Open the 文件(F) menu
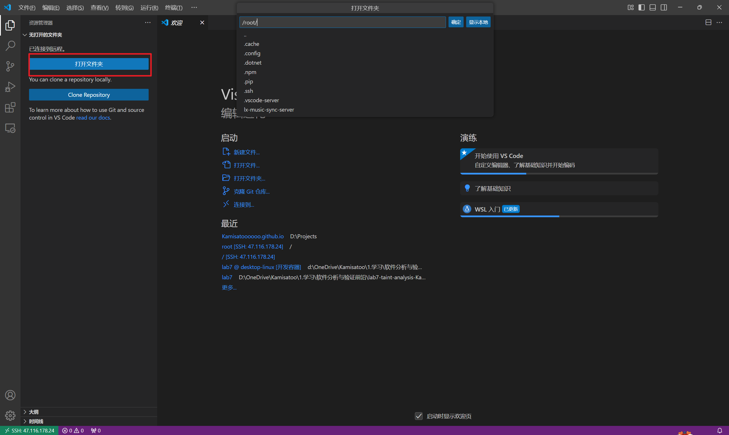The image size is (729, 435). coord(27,8)
